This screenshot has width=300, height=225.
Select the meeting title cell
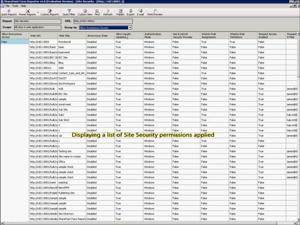pos(72,182)
